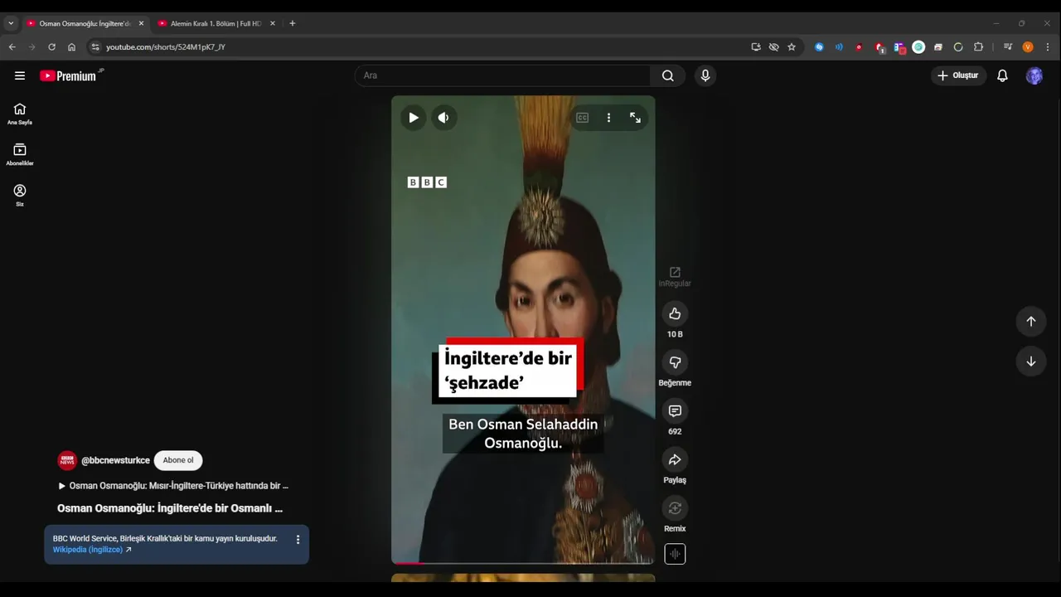Open the YouTube account avatar menu
Image resolution: width=1061 pixels, height=597 pixels.
coord(1034,75)
